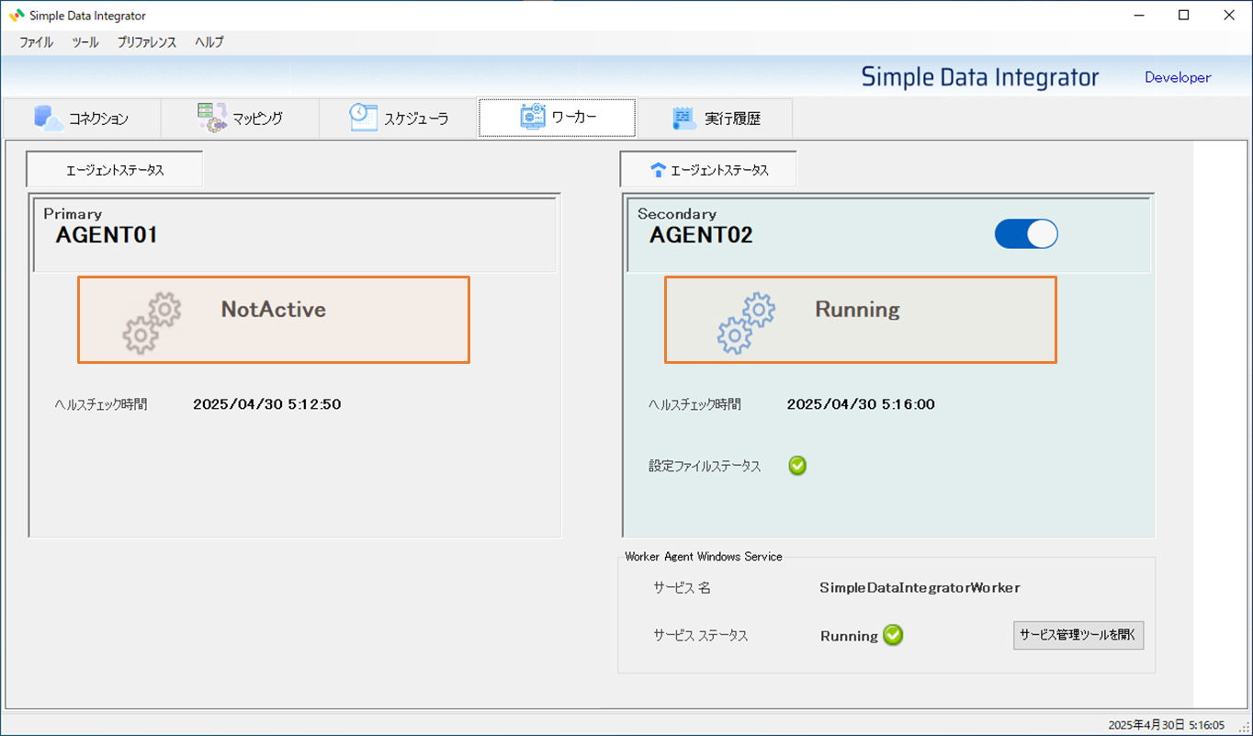Image resolution: width=1253 pixels, height=736 pixels.
Task: Click the 2025/04/30 5:12:50 health check time
Action: click(267, 403)
